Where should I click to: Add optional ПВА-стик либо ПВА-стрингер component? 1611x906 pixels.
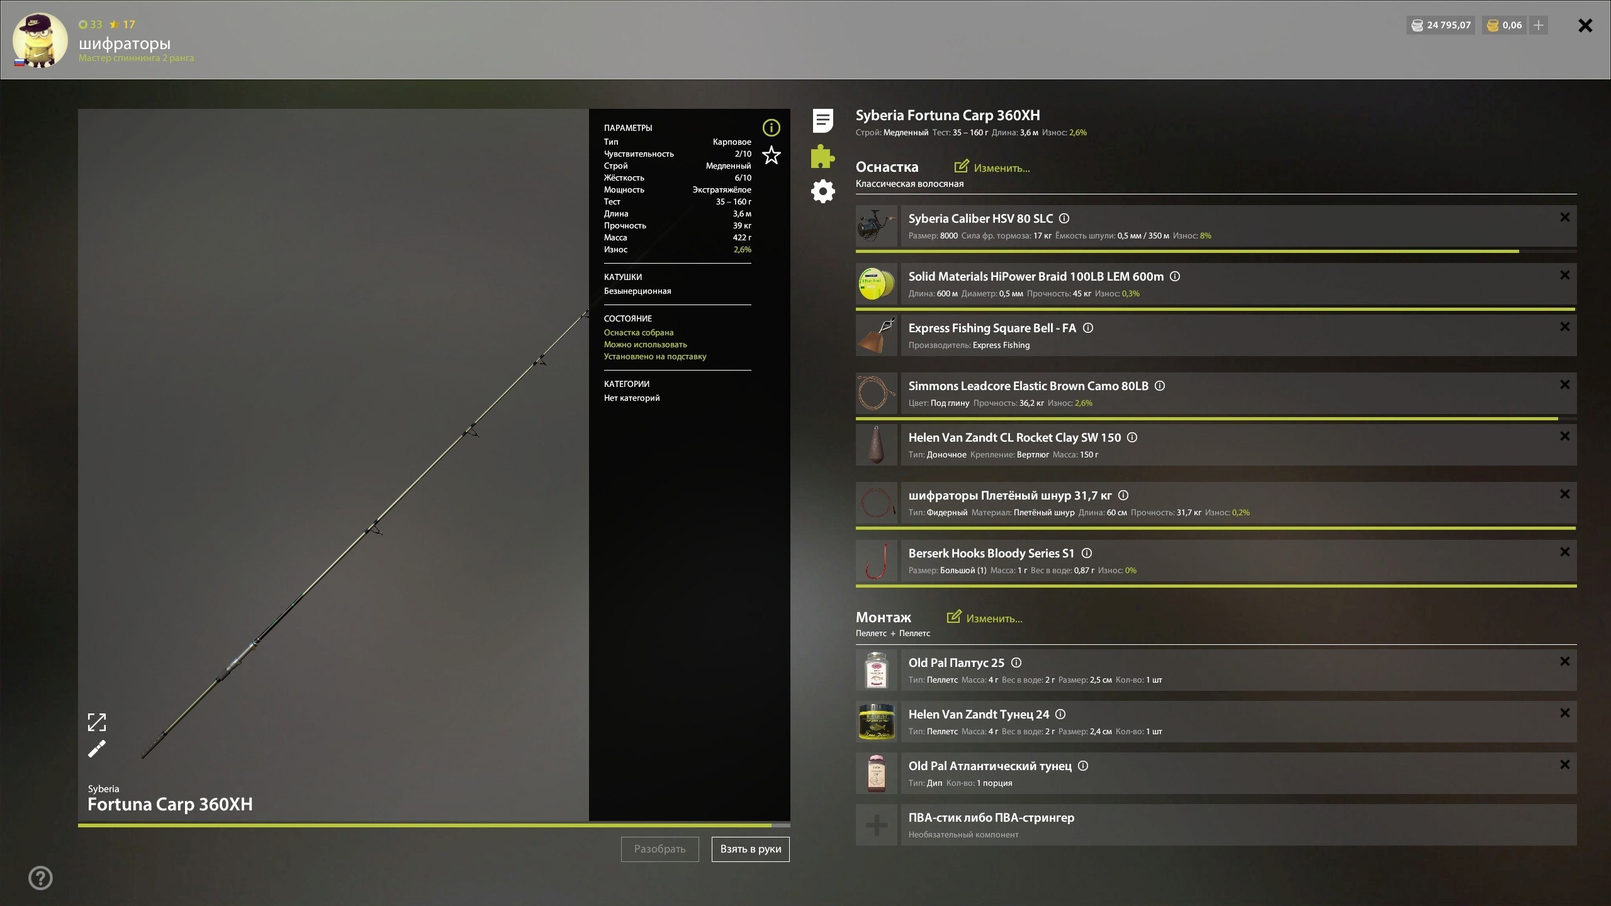point(876,825)
